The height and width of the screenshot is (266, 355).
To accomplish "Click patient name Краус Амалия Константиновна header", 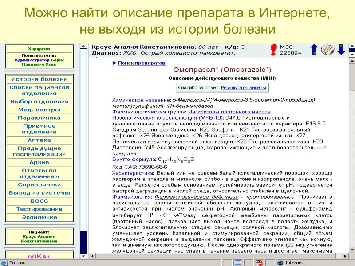I will coord(143,47).
